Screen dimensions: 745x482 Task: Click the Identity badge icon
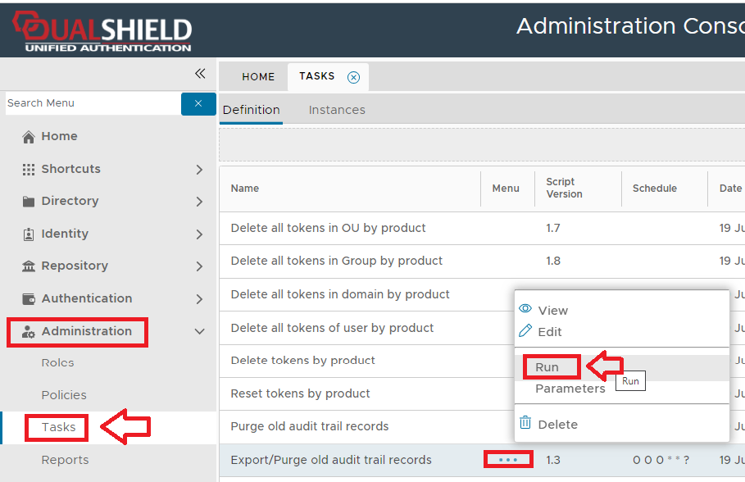29,234
